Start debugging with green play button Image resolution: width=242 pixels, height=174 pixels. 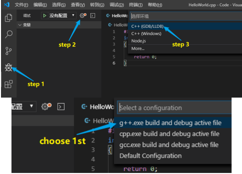click(x=45, y=16)
